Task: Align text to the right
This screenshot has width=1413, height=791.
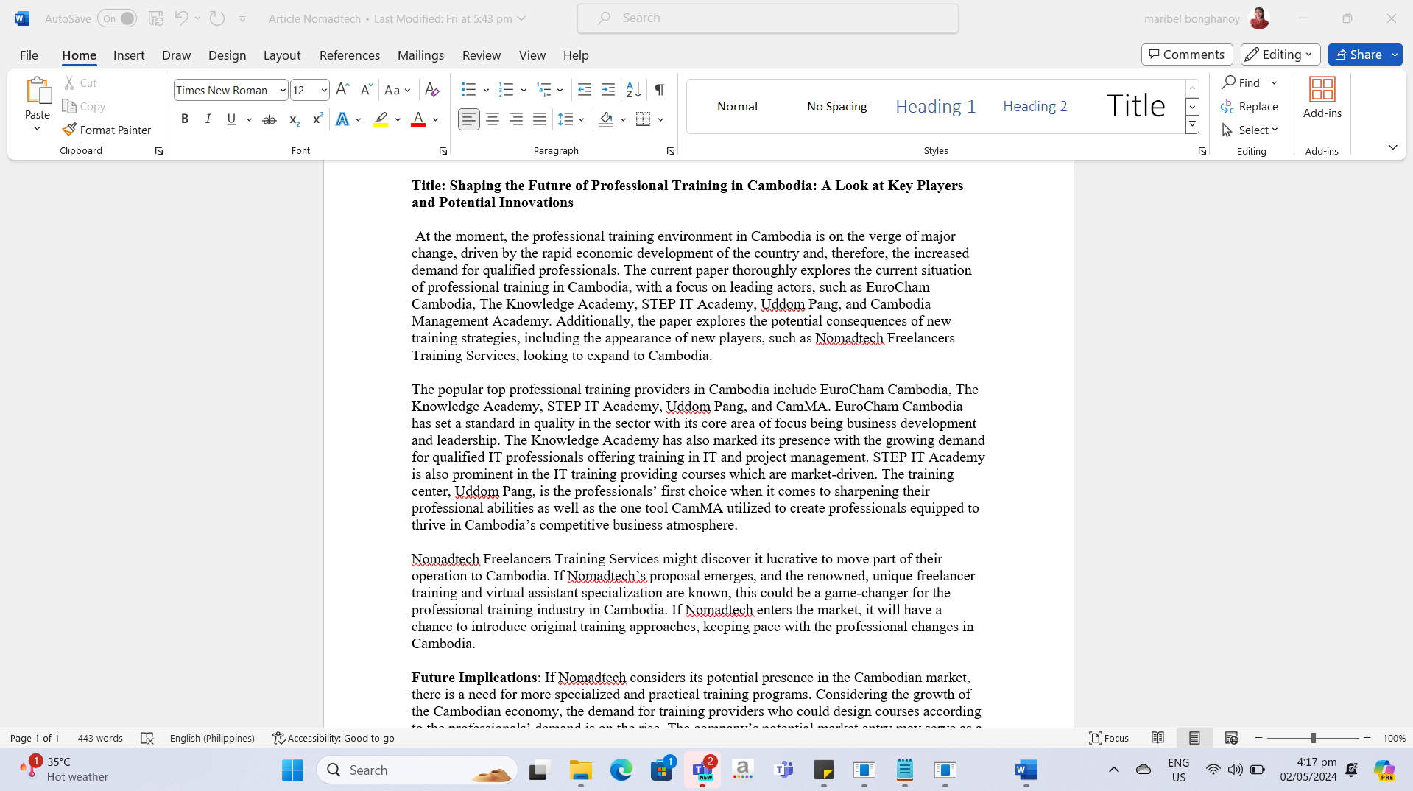Action: [x=516, y=119]
